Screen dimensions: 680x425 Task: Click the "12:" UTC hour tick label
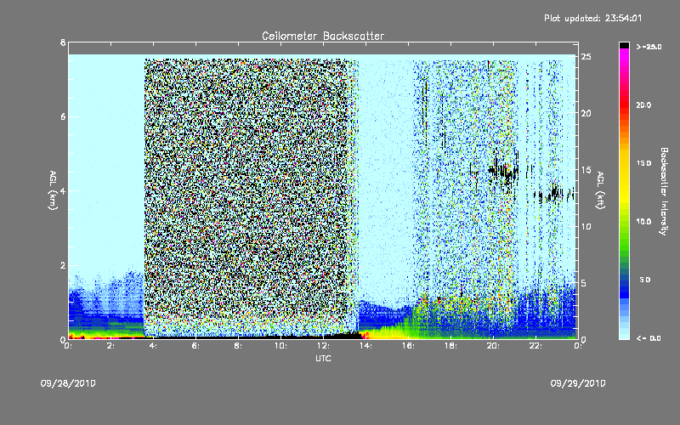pyautogui.click(x=324, y=346)
